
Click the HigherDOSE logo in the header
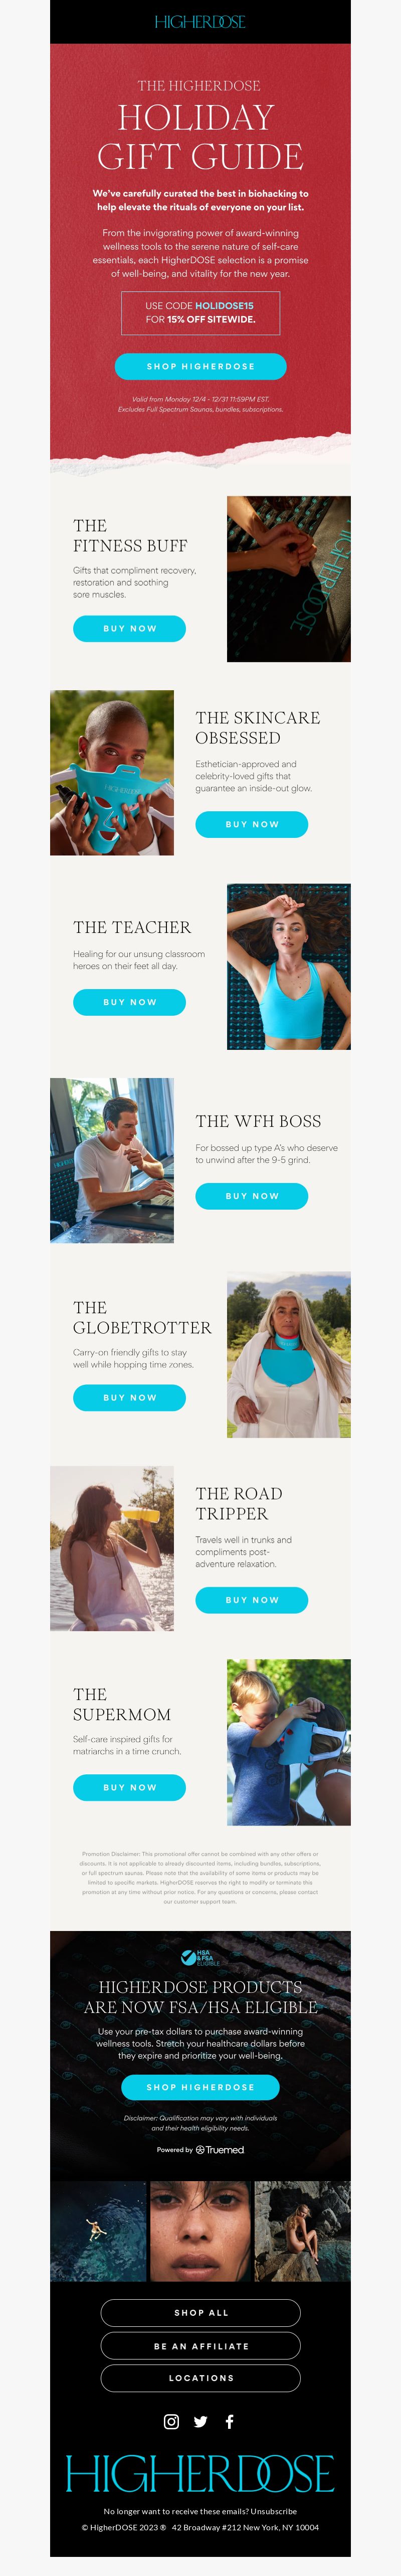click(x=200, y=21)
